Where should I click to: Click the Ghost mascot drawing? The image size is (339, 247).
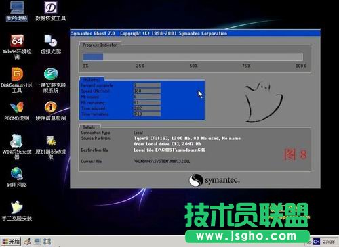click(264, 102)
